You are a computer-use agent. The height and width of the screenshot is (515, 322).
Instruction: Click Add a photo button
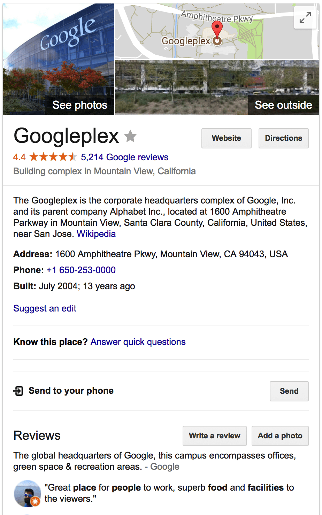coord(280,436)
